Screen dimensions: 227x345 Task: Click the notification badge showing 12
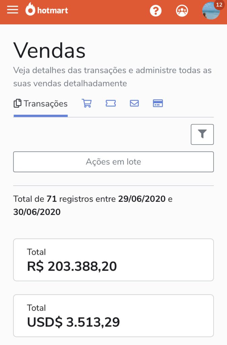(219, 5)
